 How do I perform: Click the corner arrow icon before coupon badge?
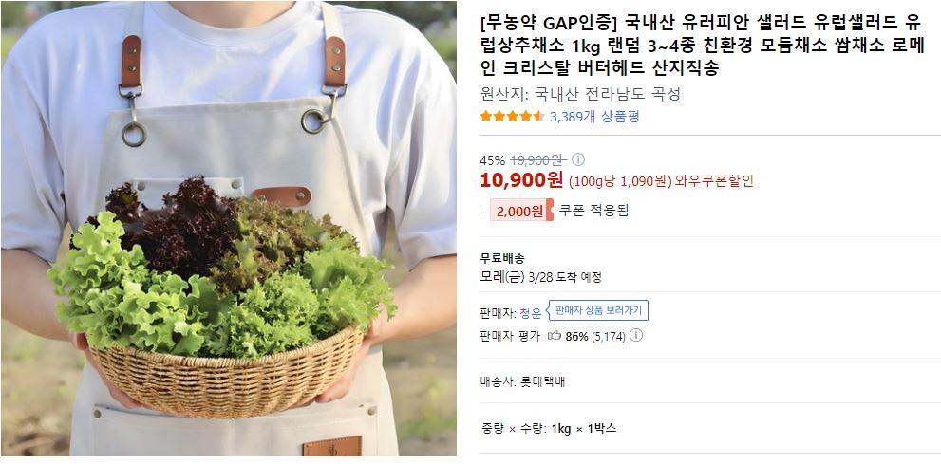pyautogui.click(x=483, y=211)
